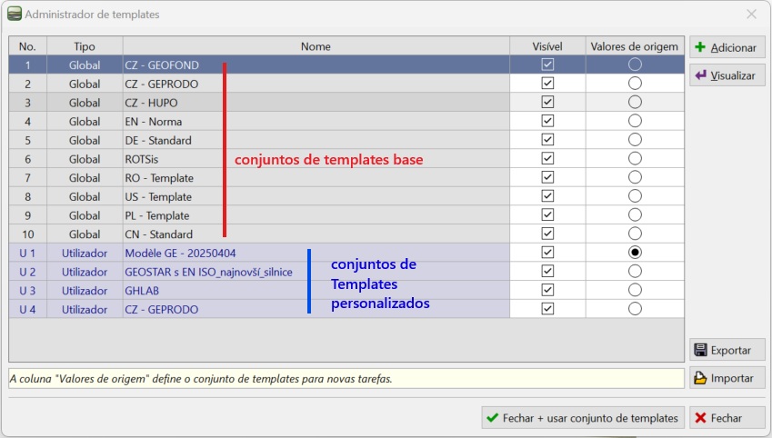This screenshot has width=772, height=438.
Task: Click the Utilizador type cell in row U 3
Action: 85,291
